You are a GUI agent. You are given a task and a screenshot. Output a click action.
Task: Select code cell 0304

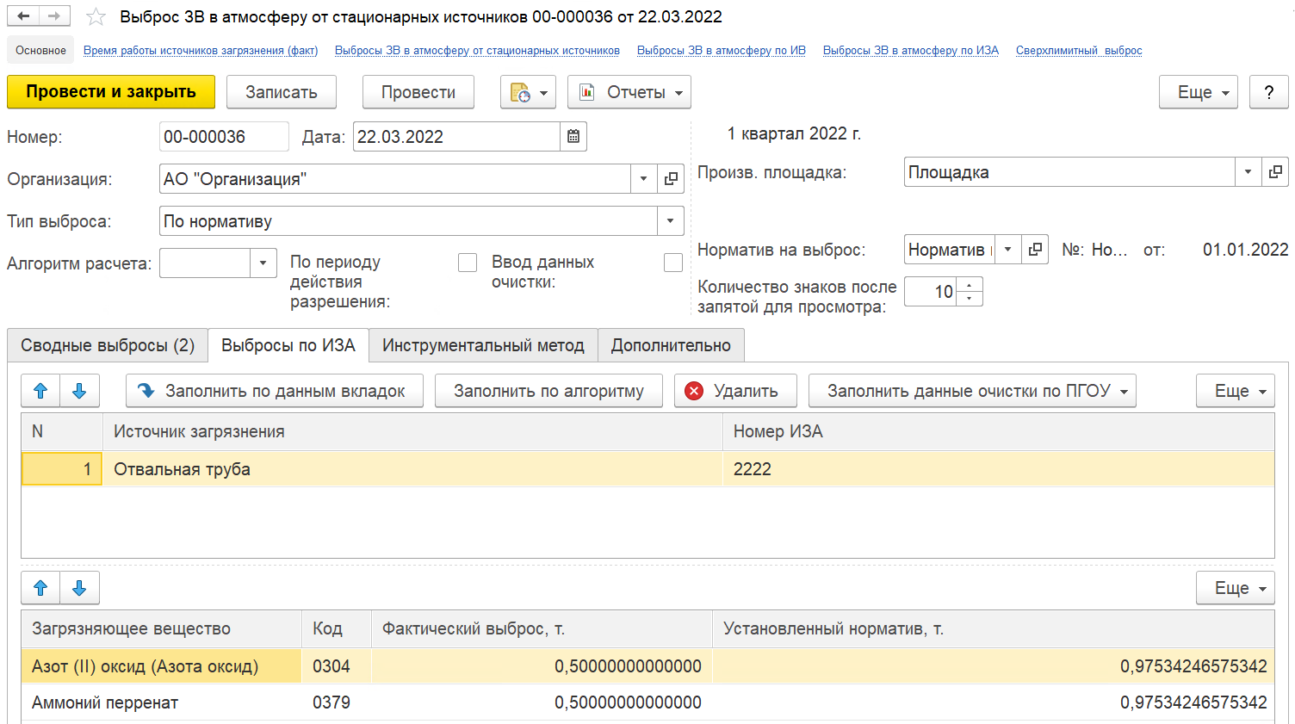pyautogui.click(x=336, y=666)
